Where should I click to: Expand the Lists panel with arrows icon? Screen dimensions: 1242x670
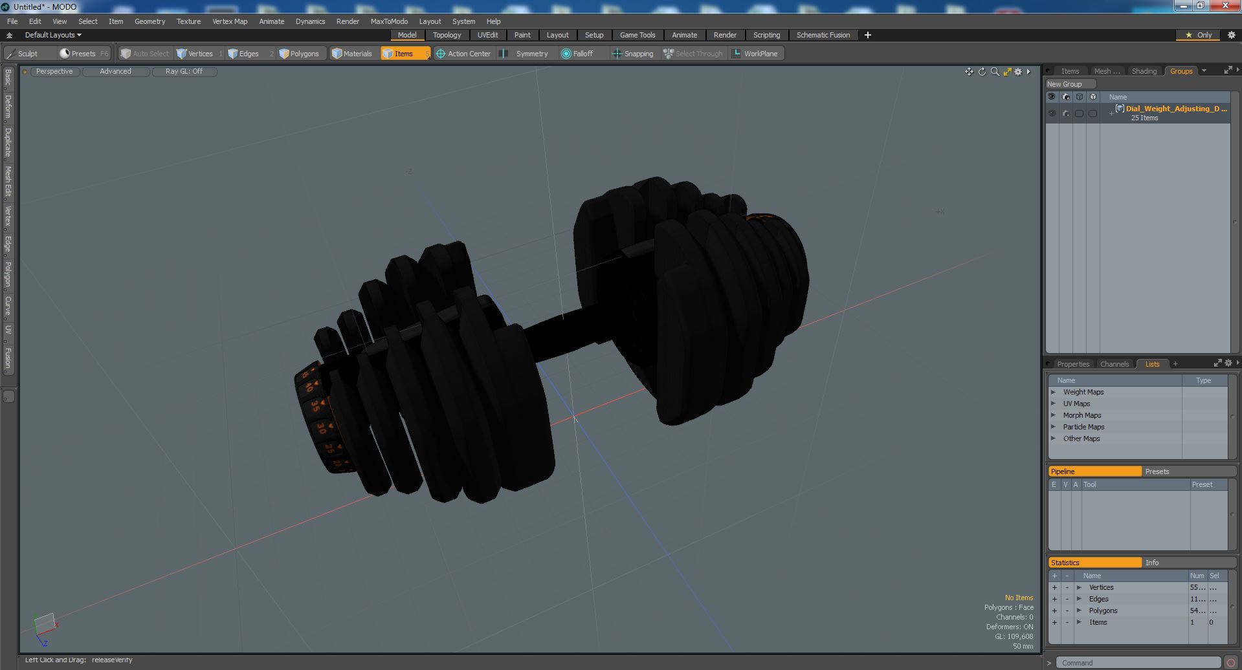click(x=1217, y=363)
